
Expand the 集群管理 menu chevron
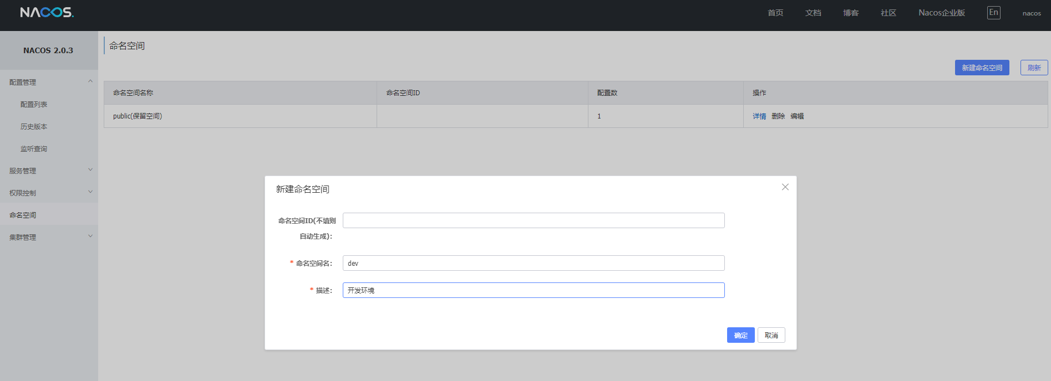[90, 236]
